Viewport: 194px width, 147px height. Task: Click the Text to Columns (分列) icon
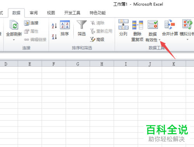tap(123, 24)
